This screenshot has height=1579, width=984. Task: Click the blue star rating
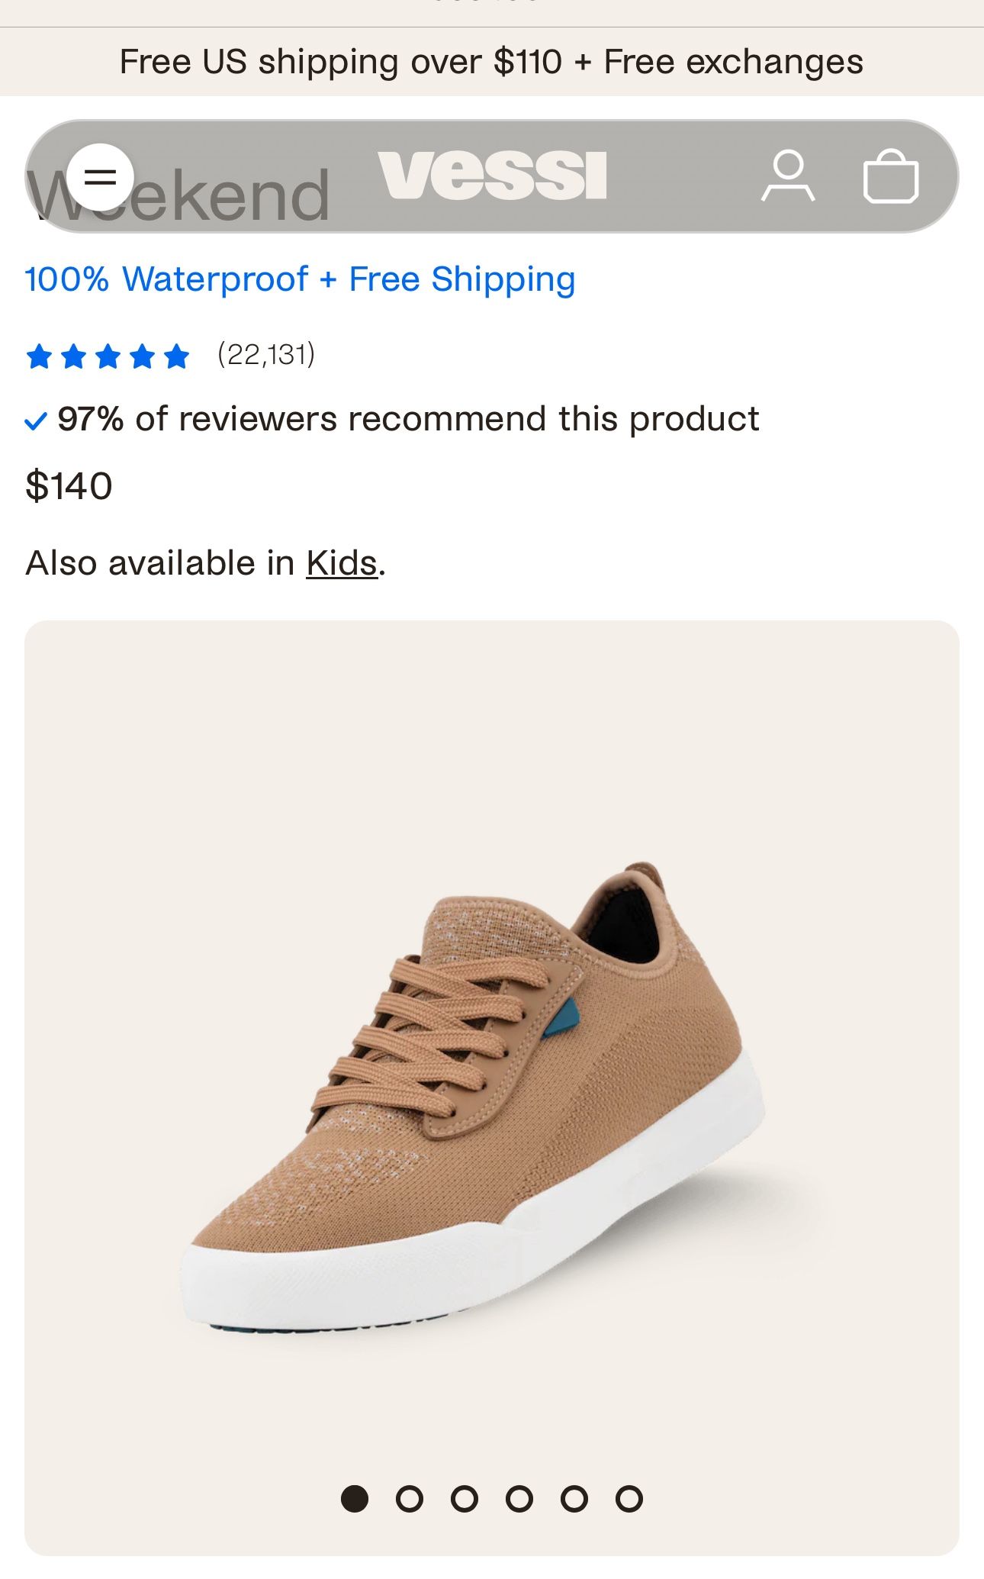click(108, 356)
